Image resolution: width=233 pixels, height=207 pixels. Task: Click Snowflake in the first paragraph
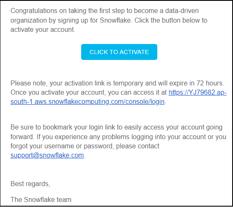115,20
